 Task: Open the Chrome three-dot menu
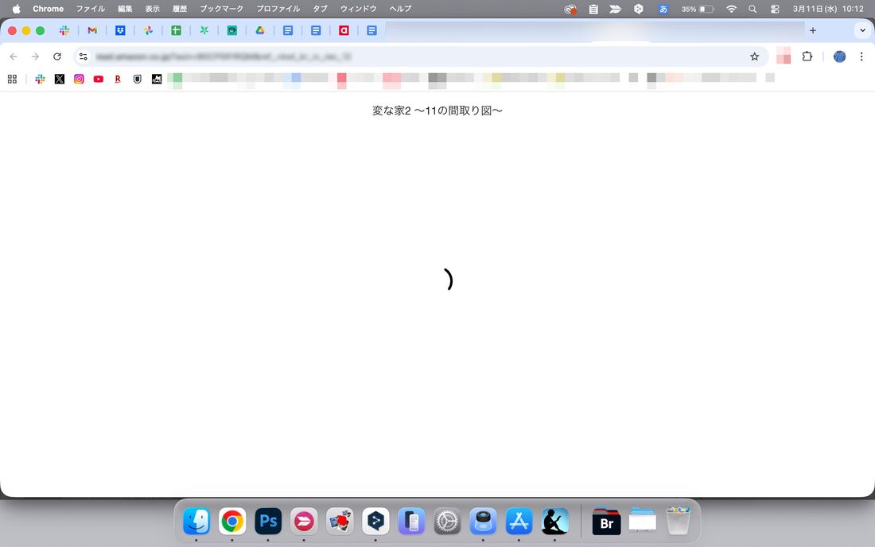click(861, 56)
